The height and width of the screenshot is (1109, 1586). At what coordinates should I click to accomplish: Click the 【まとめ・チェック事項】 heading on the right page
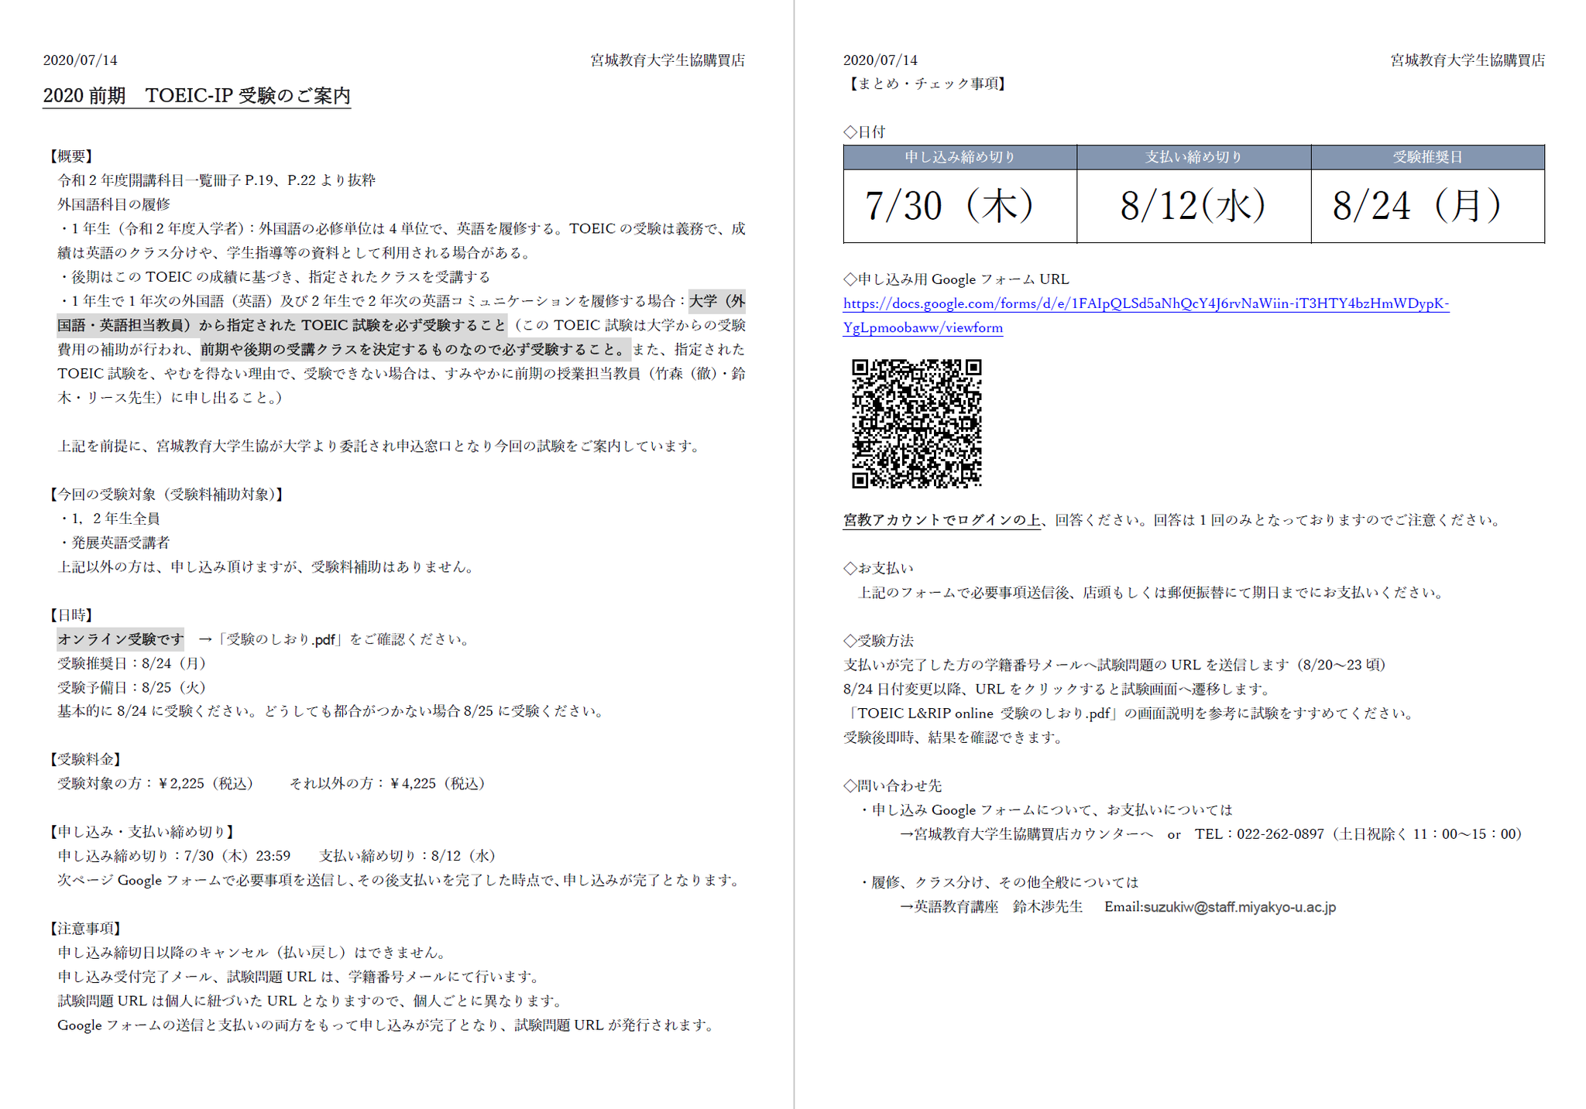pos(926,84)
